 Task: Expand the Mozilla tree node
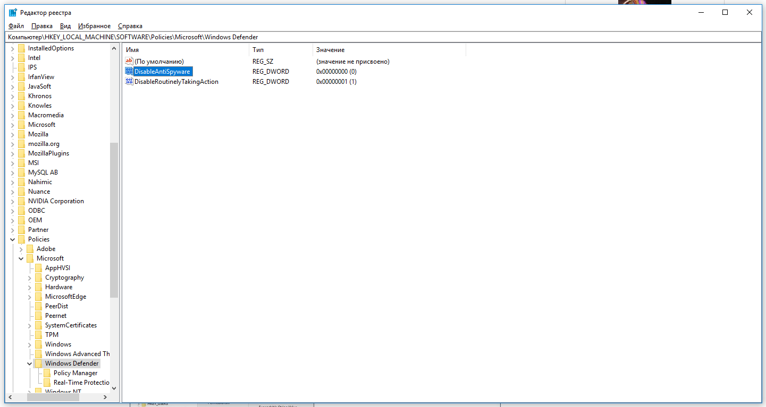pyautogui.click(x=12, y=134)
